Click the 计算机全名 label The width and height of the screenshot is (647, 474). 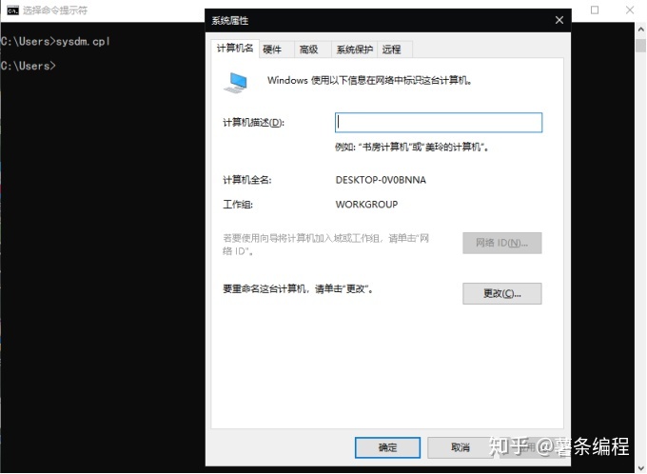pyautogui.click(x=247, y=180)
